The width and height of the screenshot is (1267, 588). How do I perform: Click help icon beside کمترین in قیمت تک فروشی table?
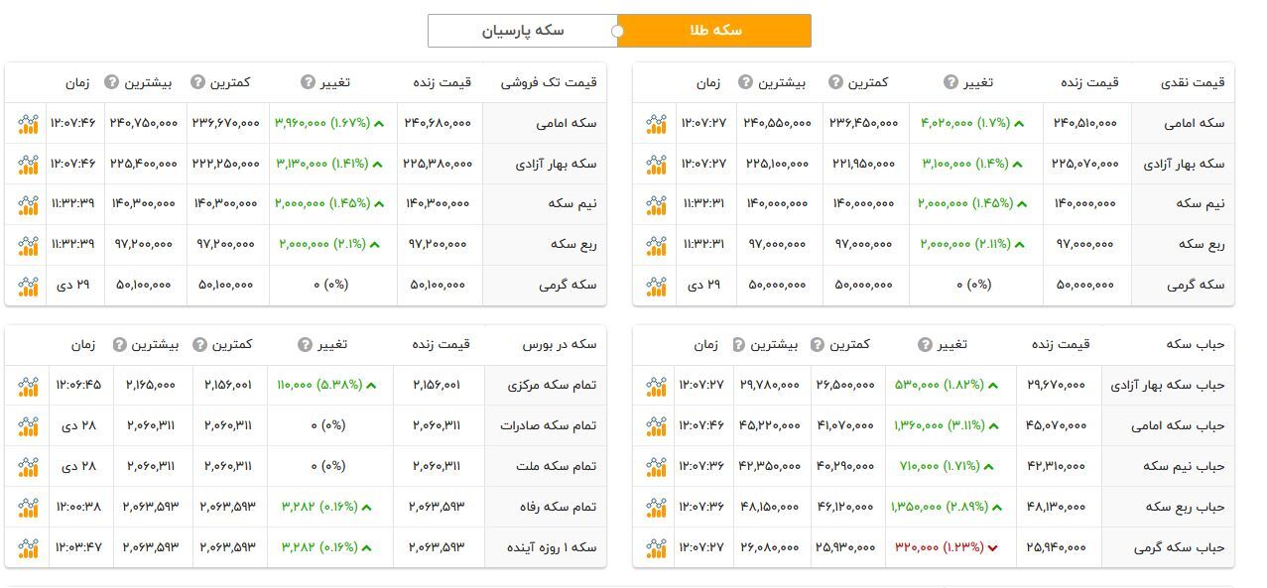[x=197, y=82]
